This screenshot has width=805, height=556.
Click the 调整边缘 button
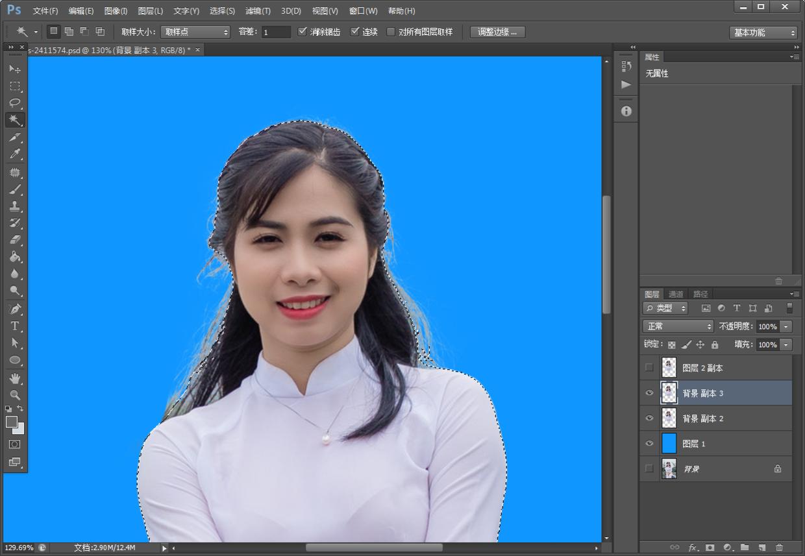click(497, 32)
